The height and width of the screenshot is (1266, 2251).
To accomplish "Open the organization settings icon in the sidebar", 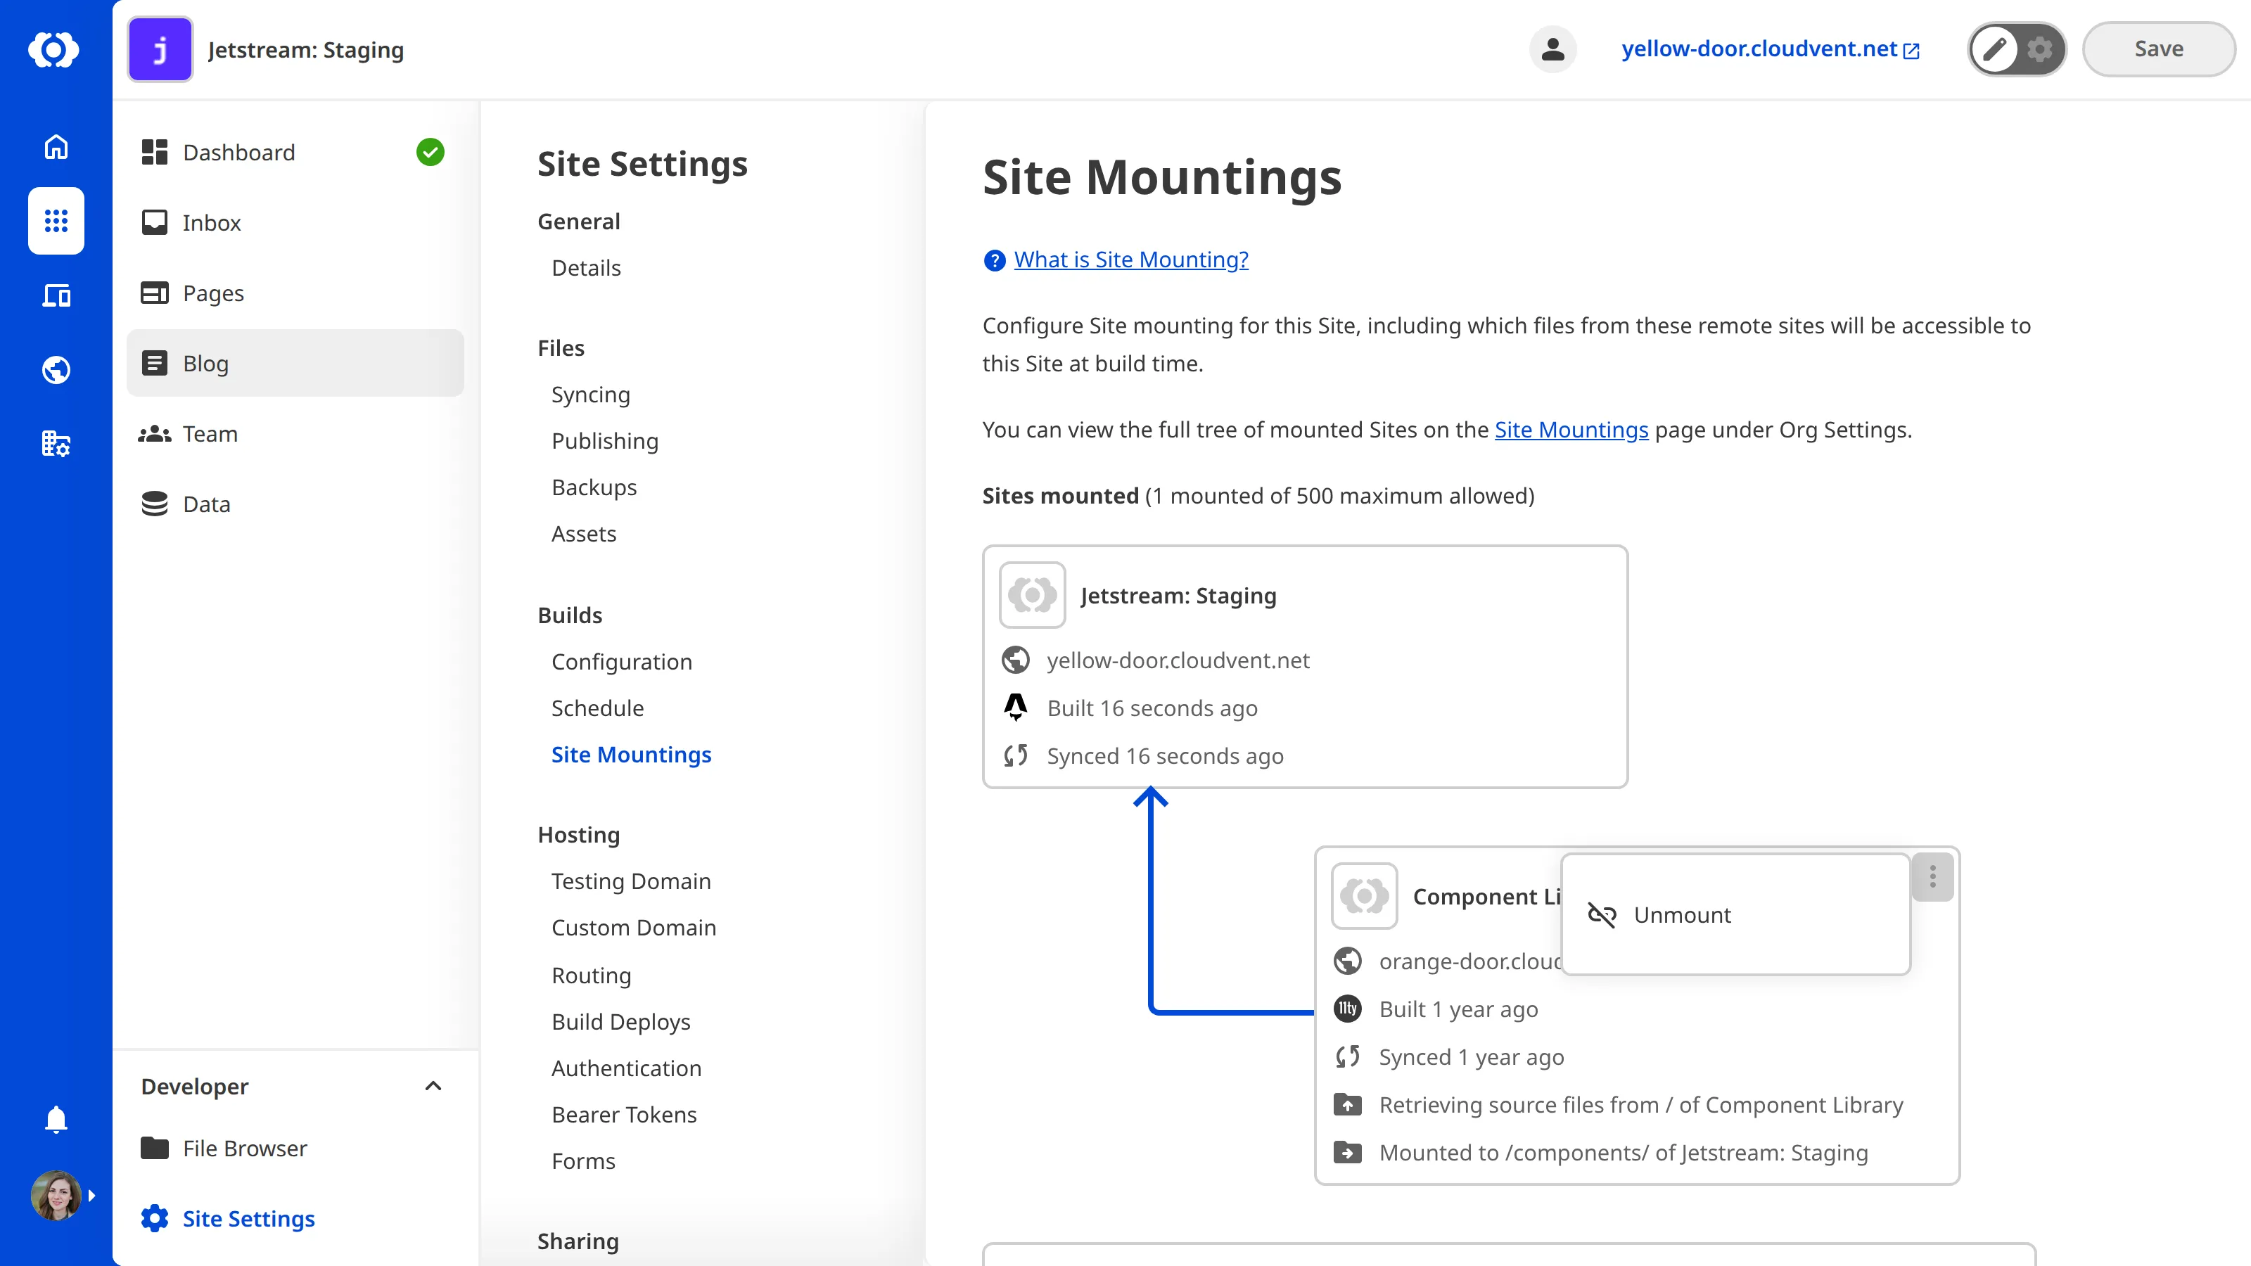I will click(x=55, y=444).
